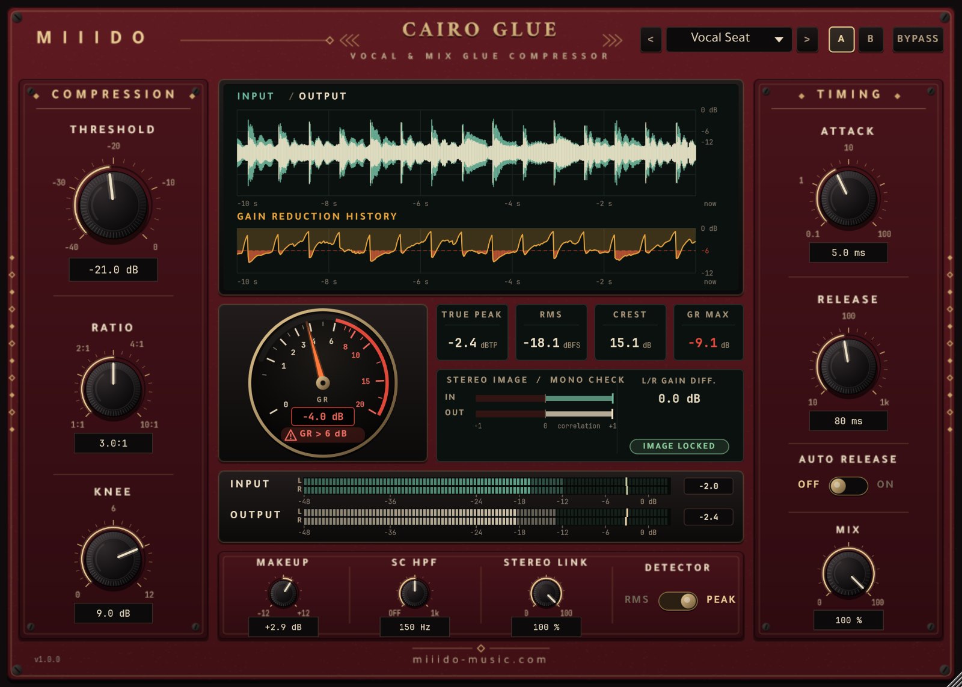Image resolution: width=962 pixels, height=687 pixels.
Task: Click the Mix knob
Action: click(x=848, y=573)
